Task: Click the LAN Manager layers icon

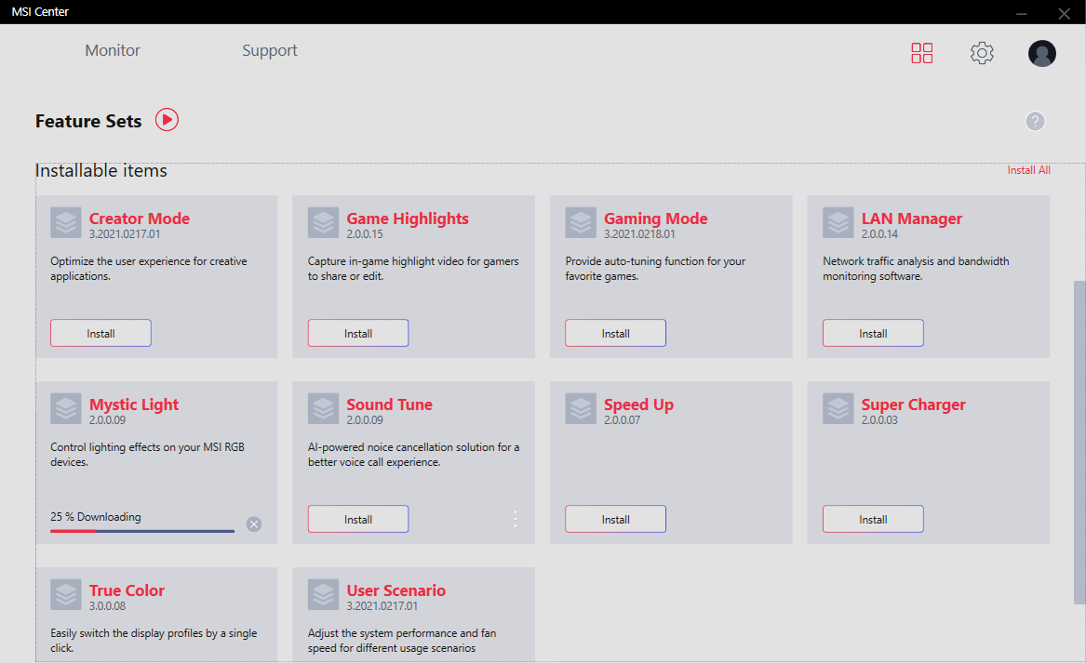Action: pos(838,223)
